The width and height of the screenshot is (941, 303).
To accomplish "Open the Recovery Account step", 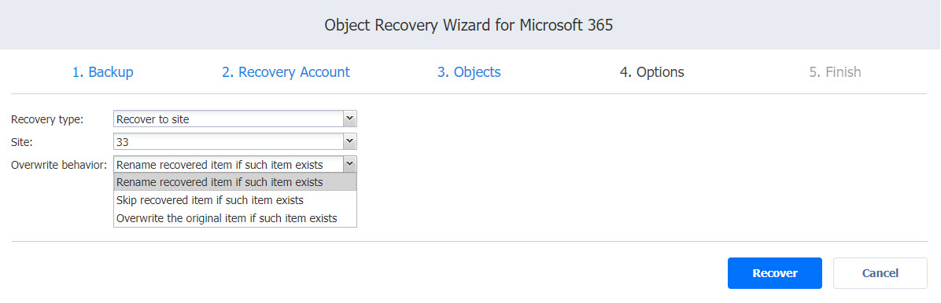I will tap(286, 72).
